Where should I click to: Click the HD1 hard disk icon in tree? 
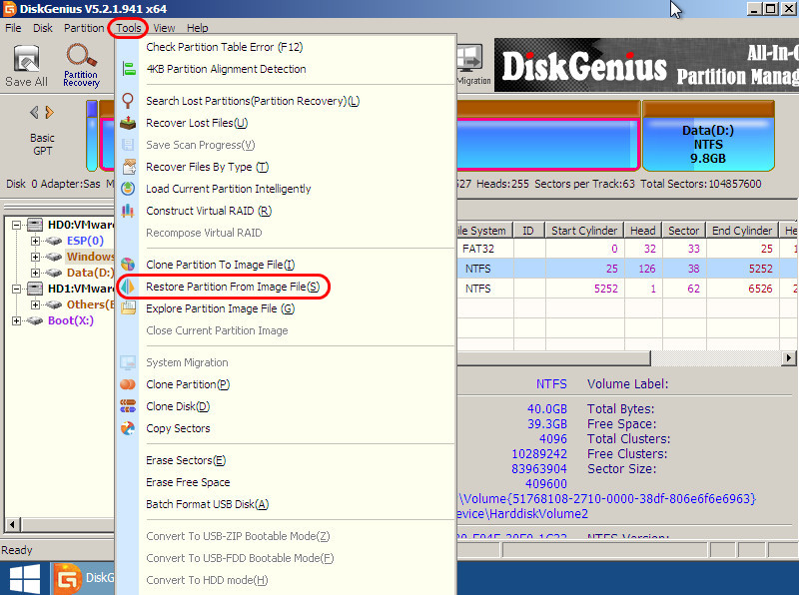click(35, 289)
